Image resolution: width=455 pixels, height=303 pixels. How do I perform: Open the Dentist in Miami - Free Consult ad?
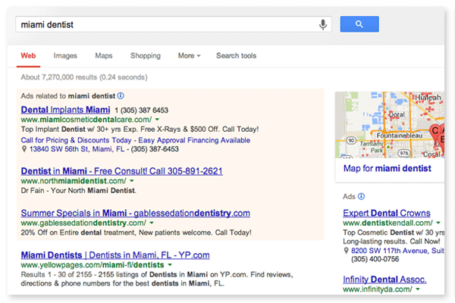click(x=122, y=171)
